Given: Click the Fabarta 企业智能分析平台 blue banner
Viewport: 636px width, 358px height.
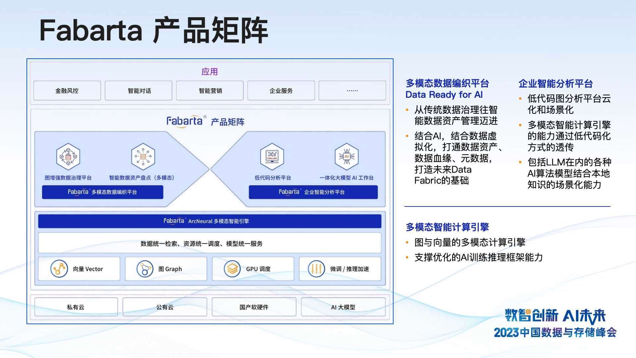Looking at the screenshot, I should pos(313,192).
